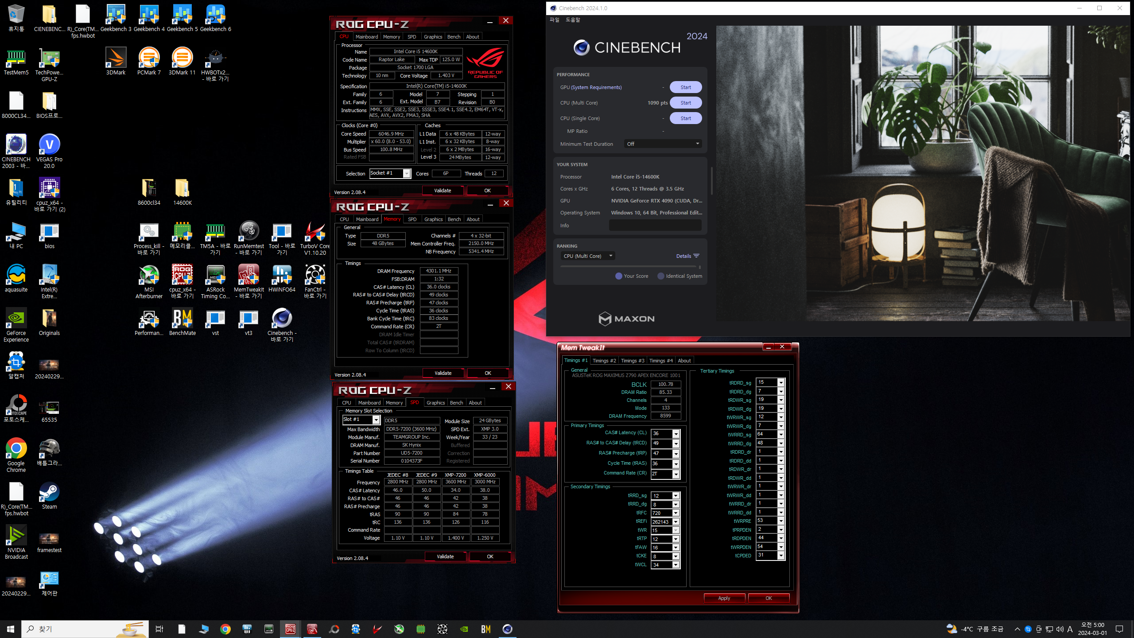
Task: Select the HWiNFO64 desktop icon
Action: [282, 279]
